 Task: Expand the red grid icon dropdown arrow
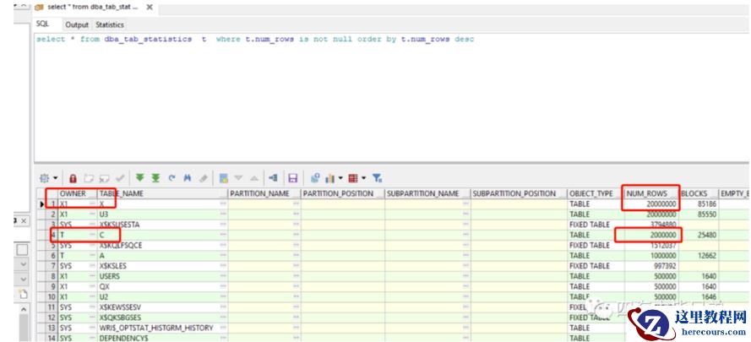pyautogui.click(x=363, y=179)
